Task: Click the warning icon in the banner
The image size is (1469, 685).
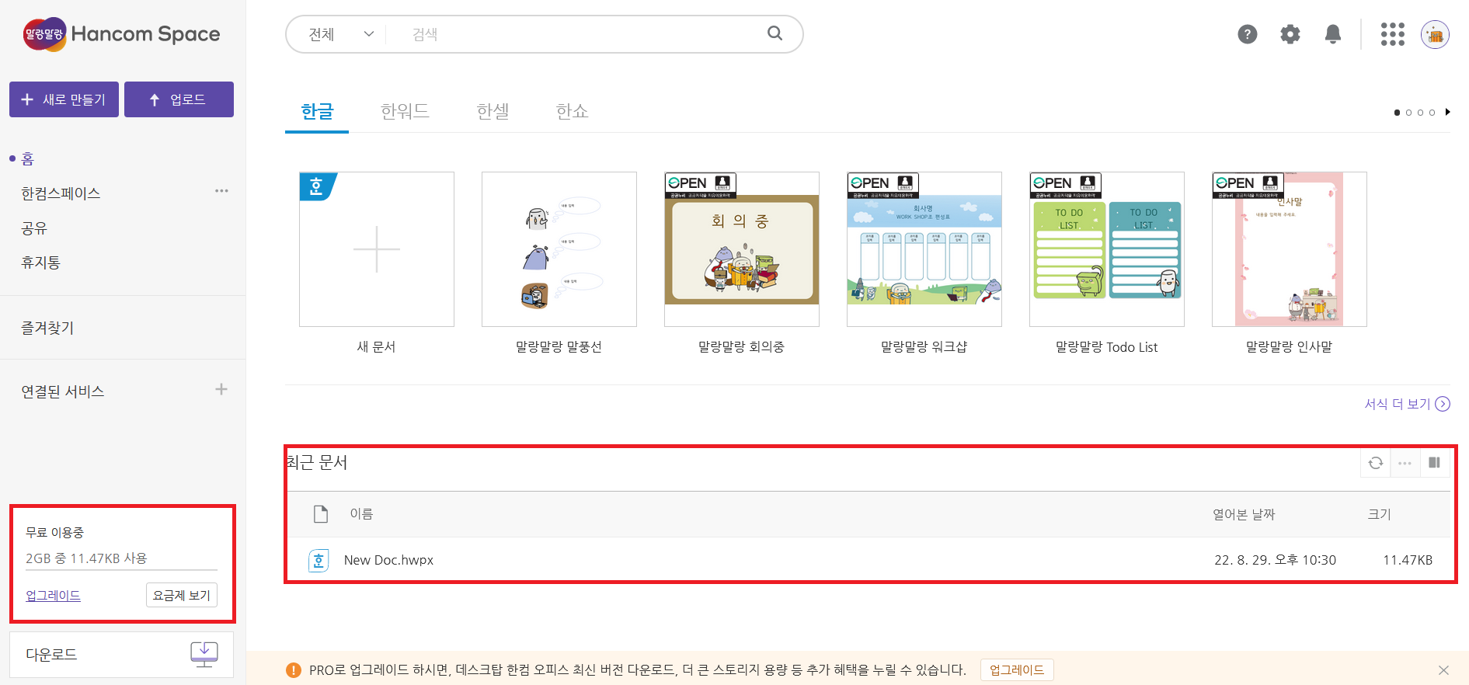Action: 294,670
